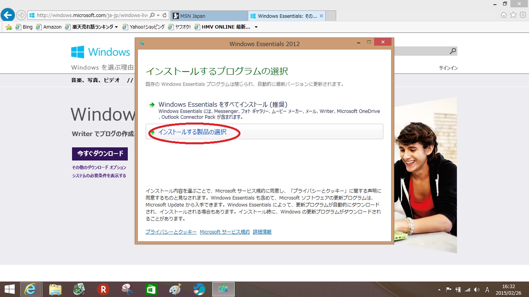Click the 今すぐダウンロード button
This screenshot has width=529, height=297.
(100, 154)
